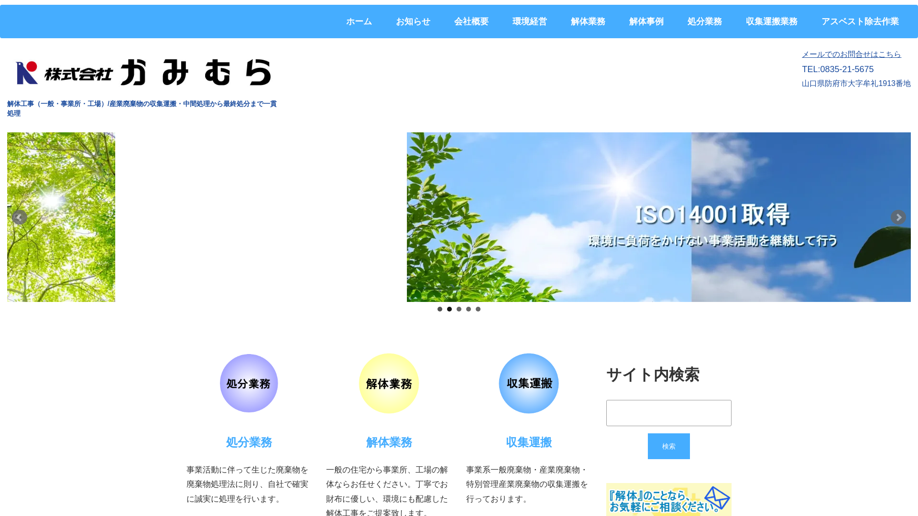
Task: Click the Kamimura company logo mark
Action: point(25,73)
